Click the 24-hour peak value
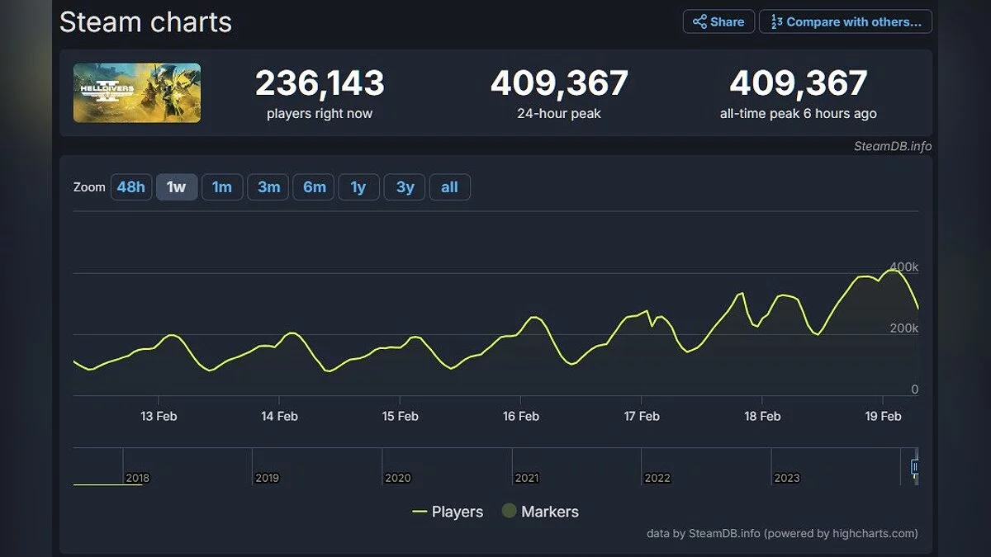 click(x=559, y=83)
